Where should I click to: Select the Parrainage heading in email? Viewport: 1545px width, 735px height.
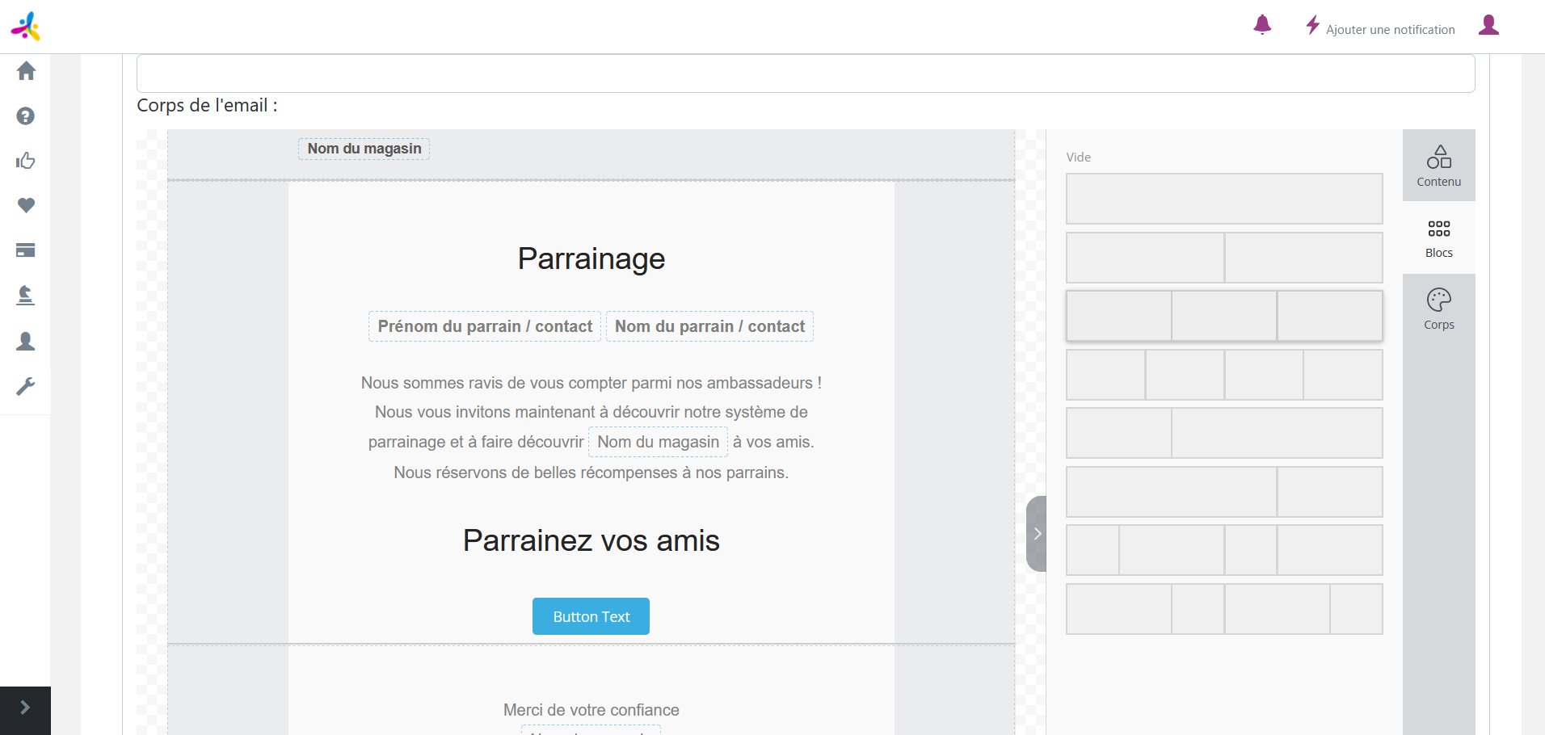(591, 259)
